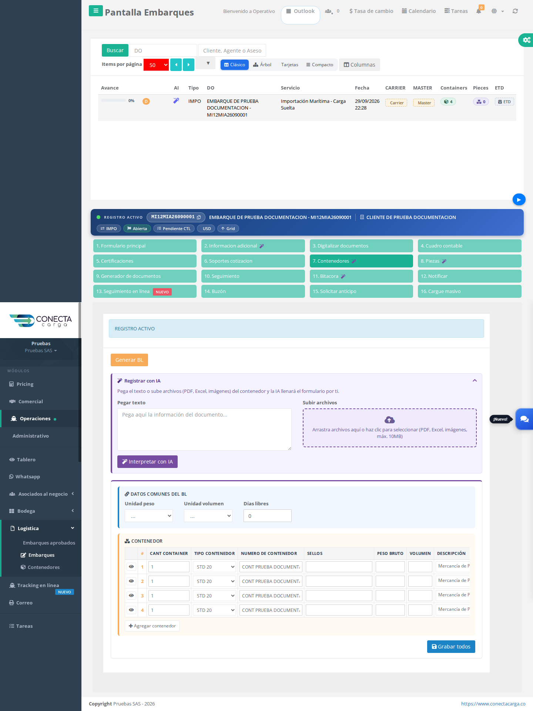The width and height of the screenshot is (533, 711).
Task: Click Interpretar con IA button
Action: (x=147, y=462)
